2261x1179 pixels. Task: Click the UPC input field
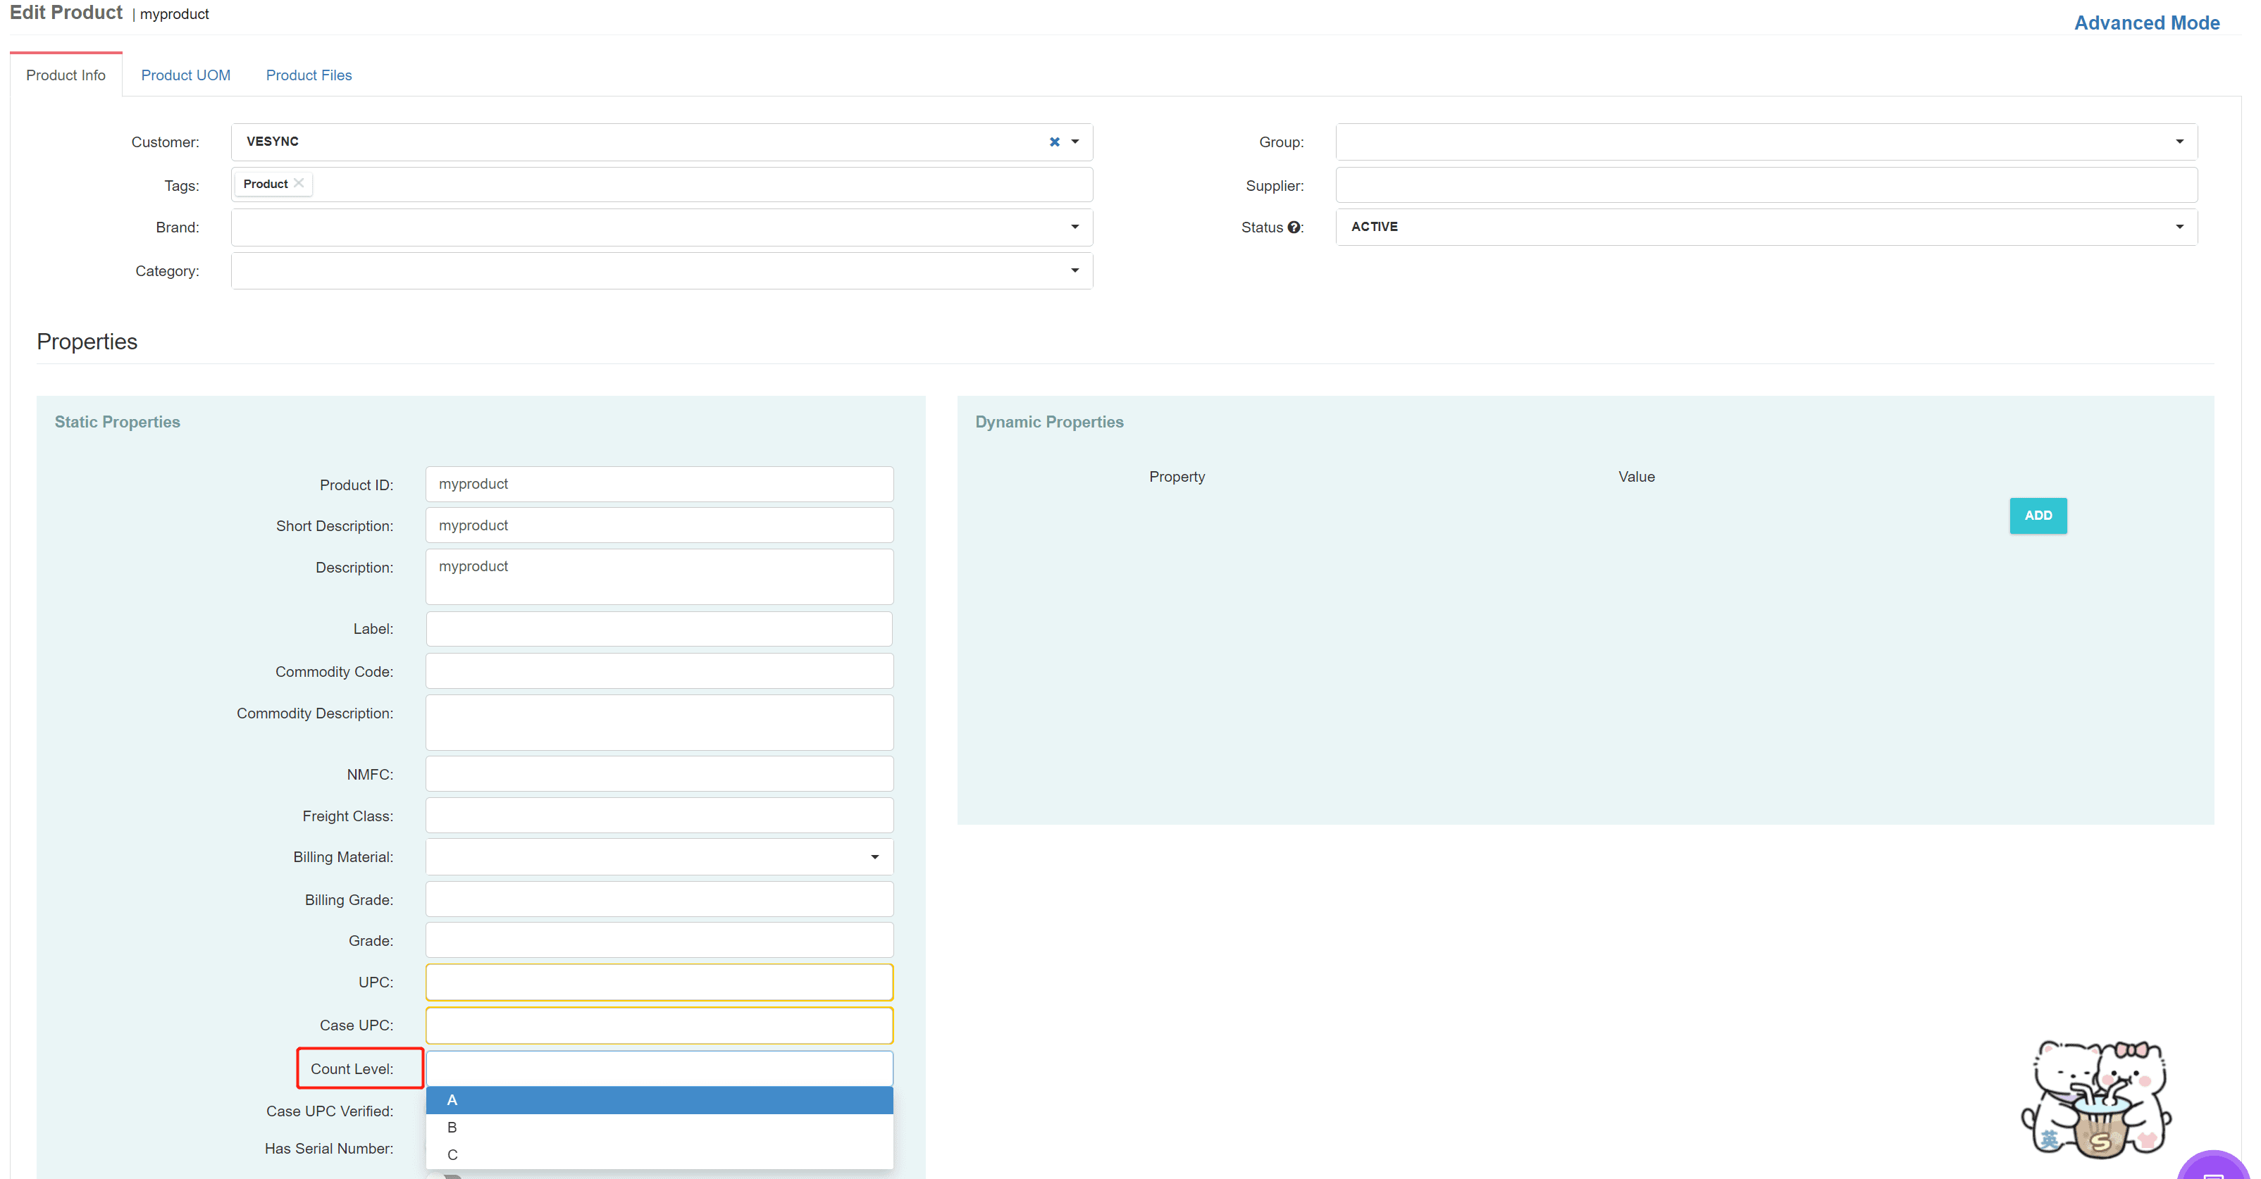[659, 982]
